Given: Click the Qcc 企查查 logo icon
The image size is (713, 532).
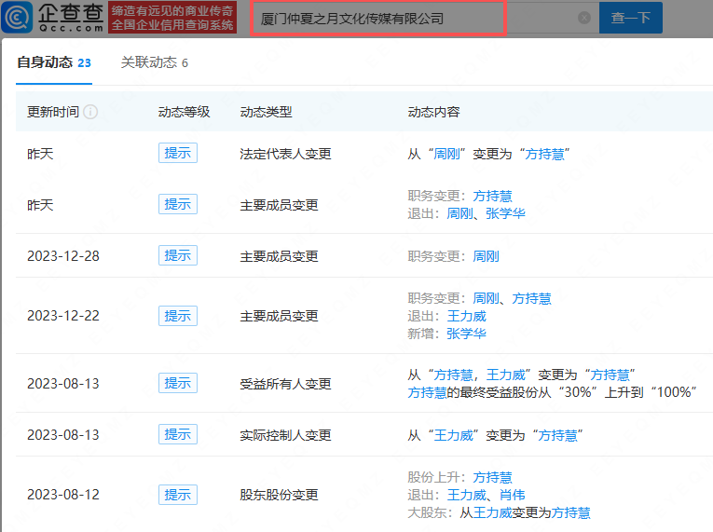Looking at the screenshot, I should pos(19,17).
